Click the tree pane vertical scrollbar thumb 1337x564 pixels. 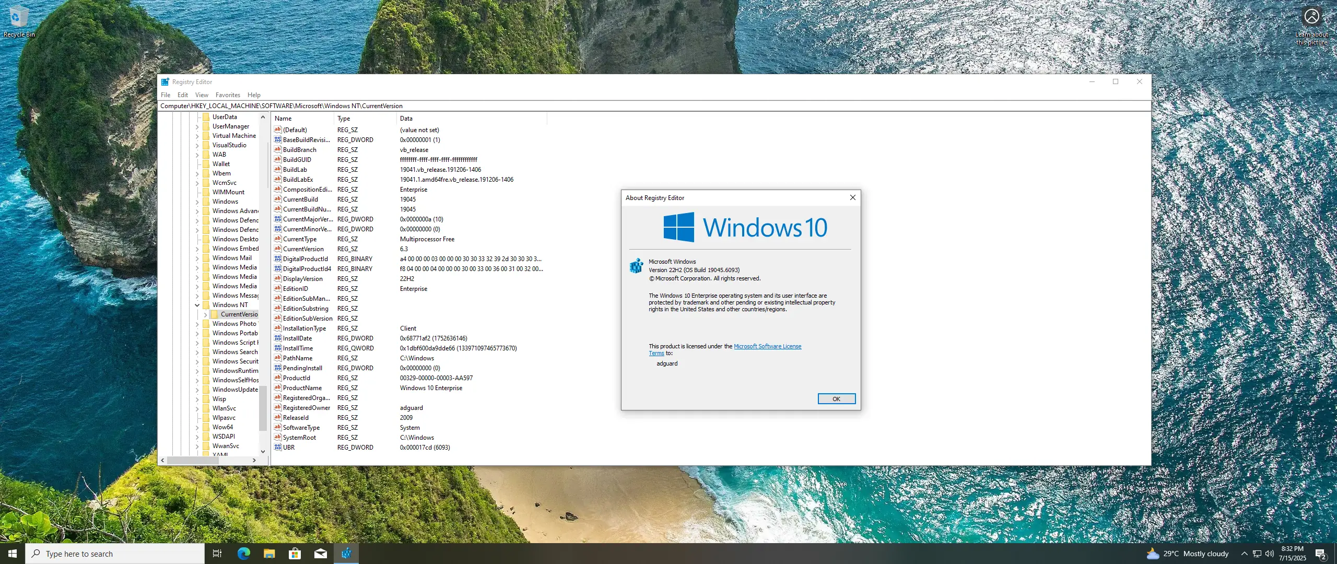pos(263,407)
